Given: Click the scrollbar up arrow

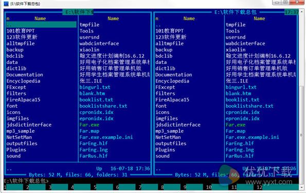Looking at the screenshot, I should (301, 11).
